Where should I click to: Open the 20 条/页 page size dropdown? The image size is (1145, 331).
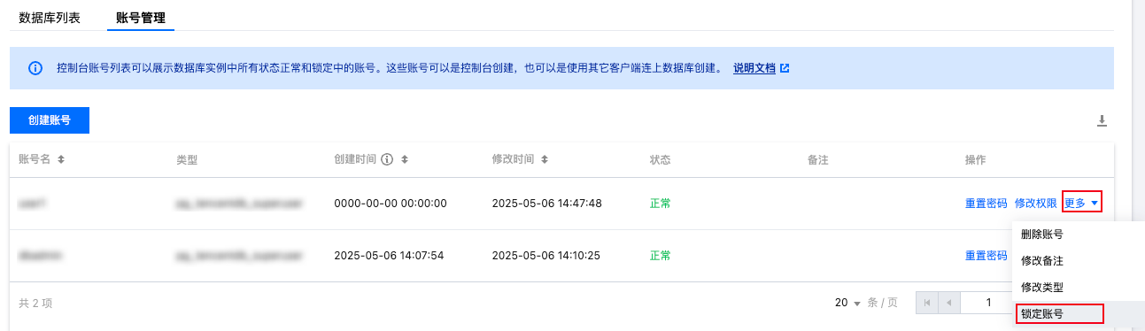click(847, 303)
